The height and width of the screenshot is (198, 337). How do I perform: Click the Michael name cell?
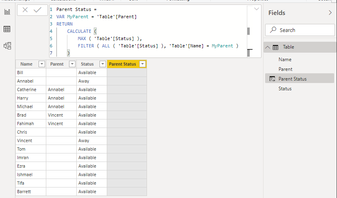tap(31, 106)
